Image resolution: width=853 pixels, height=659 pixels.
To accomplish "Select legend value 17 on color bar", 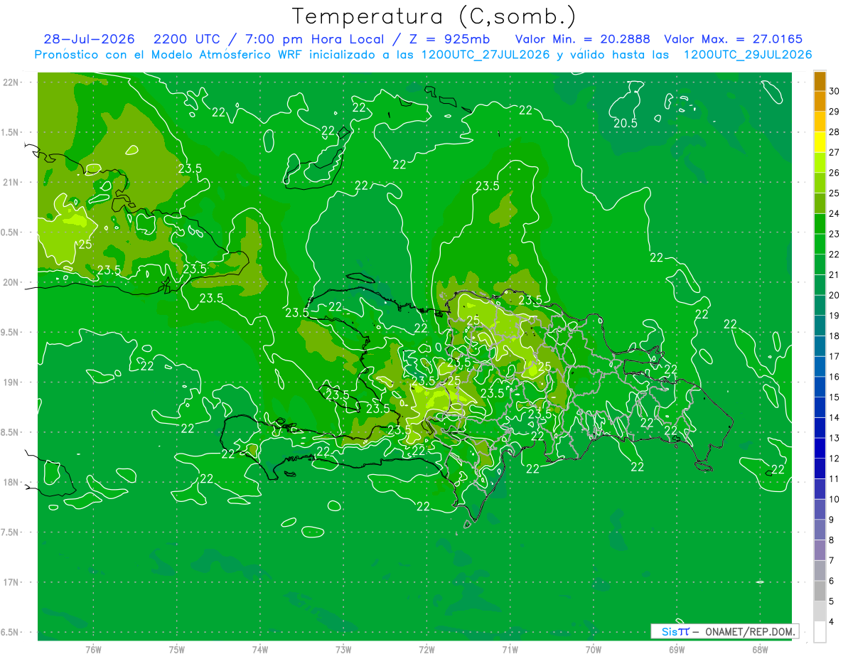I will click(x=835, y=356).
